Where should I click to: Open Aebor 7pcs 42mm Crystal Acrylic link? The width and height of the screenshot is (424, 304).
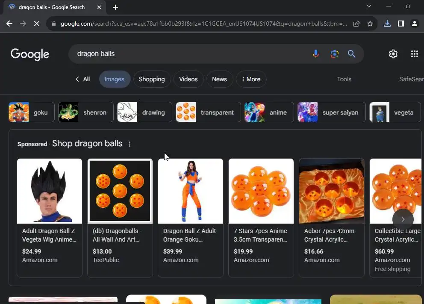coord(330,235)
